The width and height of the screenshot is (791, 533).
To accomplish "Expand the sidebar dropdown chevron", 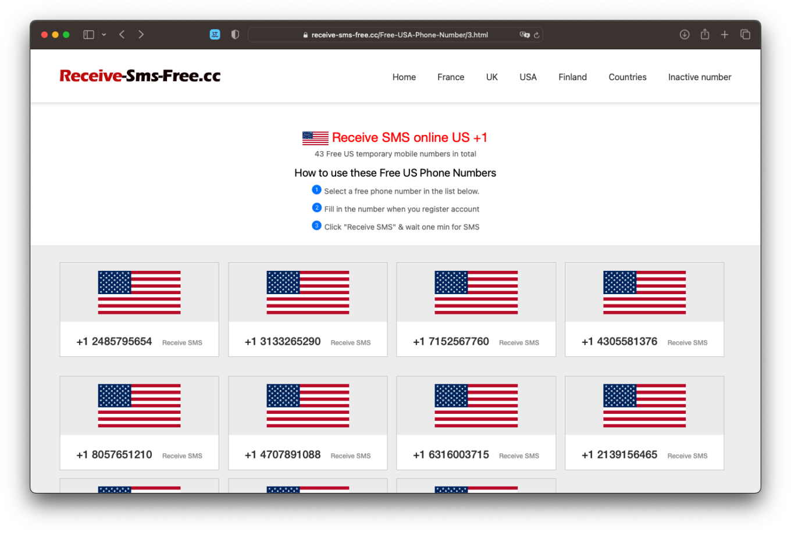I will coord(104,35).
